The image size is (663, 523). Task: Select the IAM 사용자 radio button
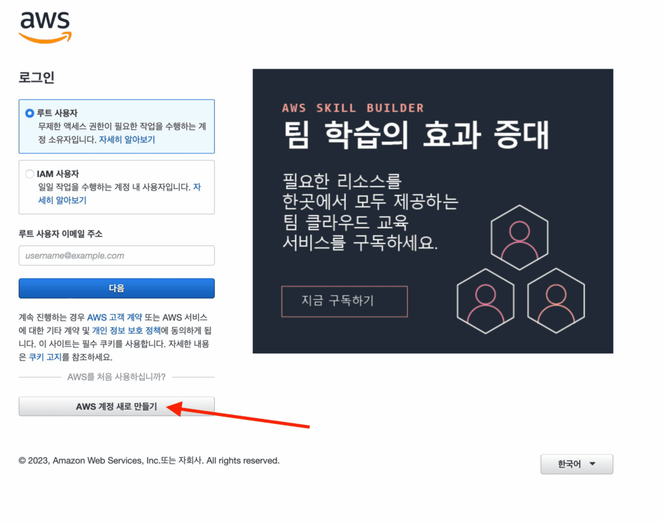[30, 173]
